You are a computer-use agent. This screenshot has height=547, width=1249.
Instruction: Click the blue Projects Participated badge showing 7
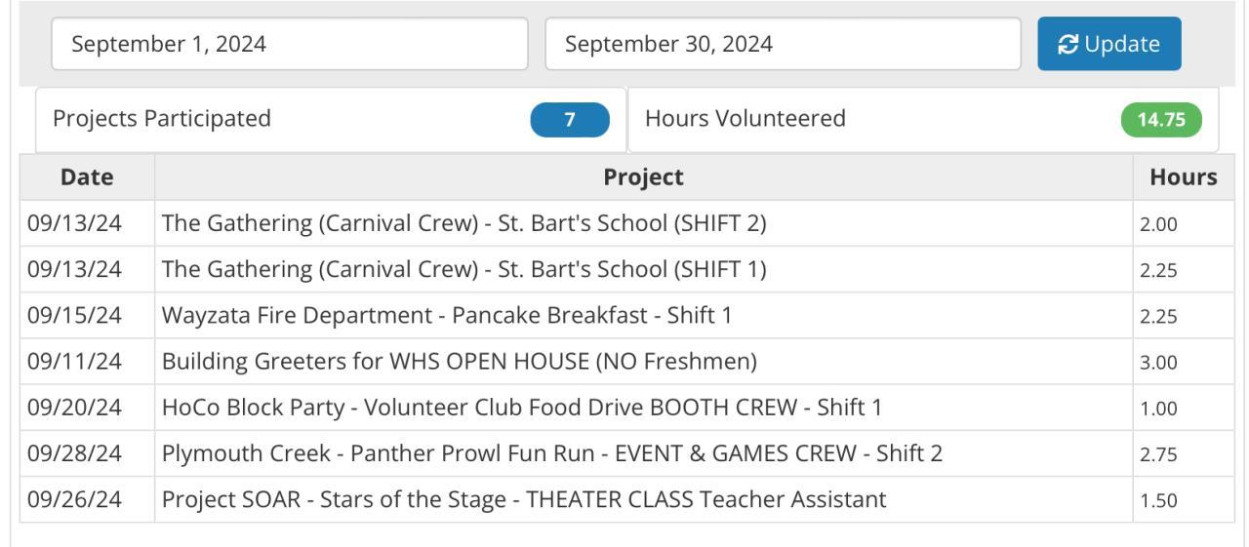coord(570,119)
